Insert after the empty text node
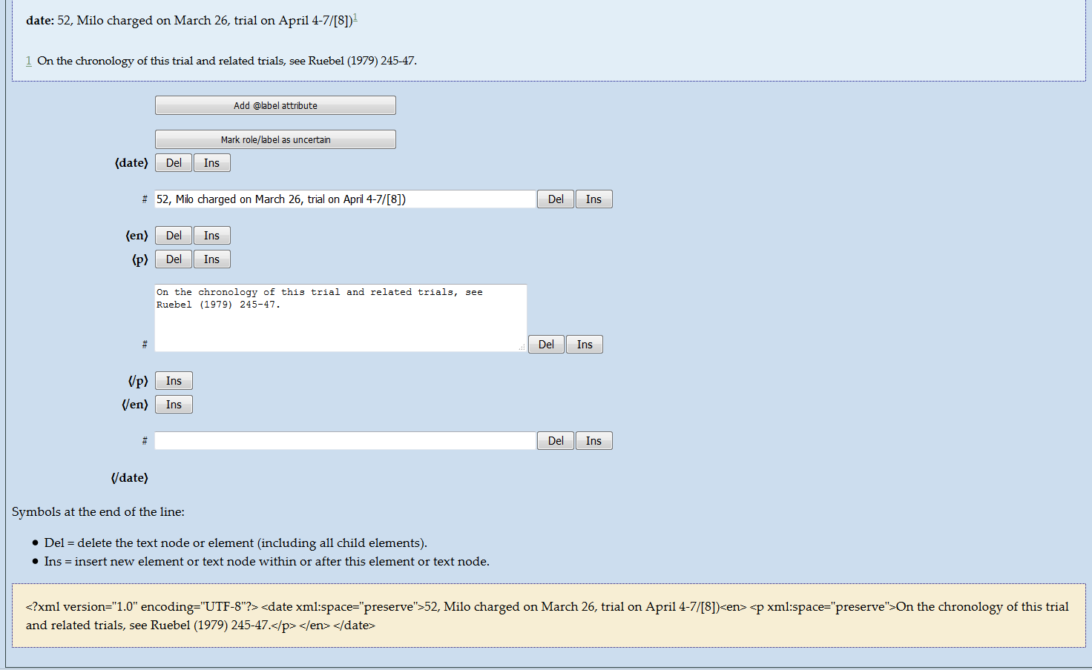Image resolution: width=1092 pixels, height=670 pixels. tap(593, 441)
